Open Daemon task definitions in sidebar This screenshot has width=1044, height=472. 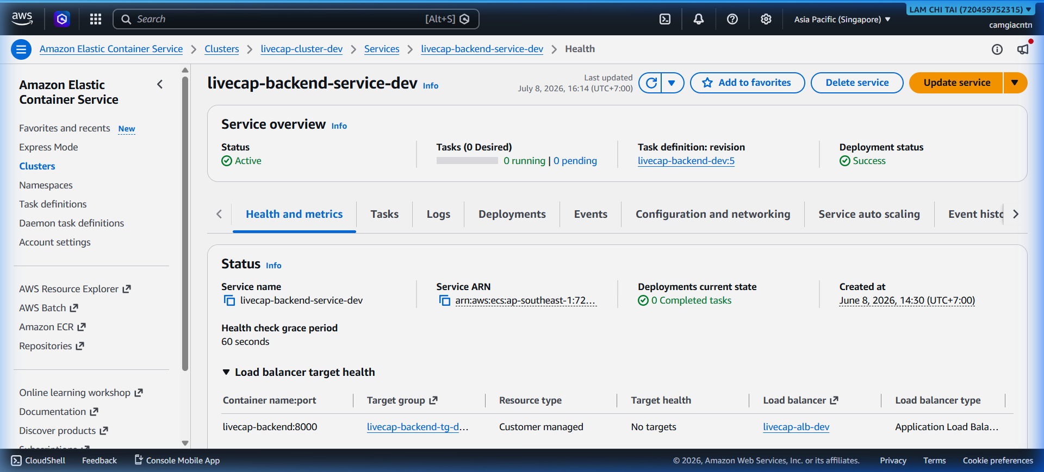pos(71,223)
